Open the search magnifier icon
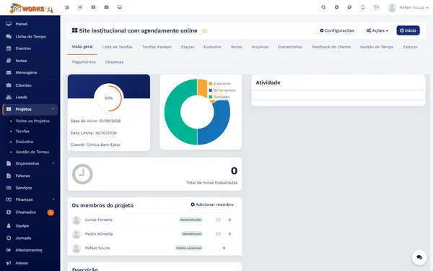Viewport: 433px width, 271px height. point(323,7)
